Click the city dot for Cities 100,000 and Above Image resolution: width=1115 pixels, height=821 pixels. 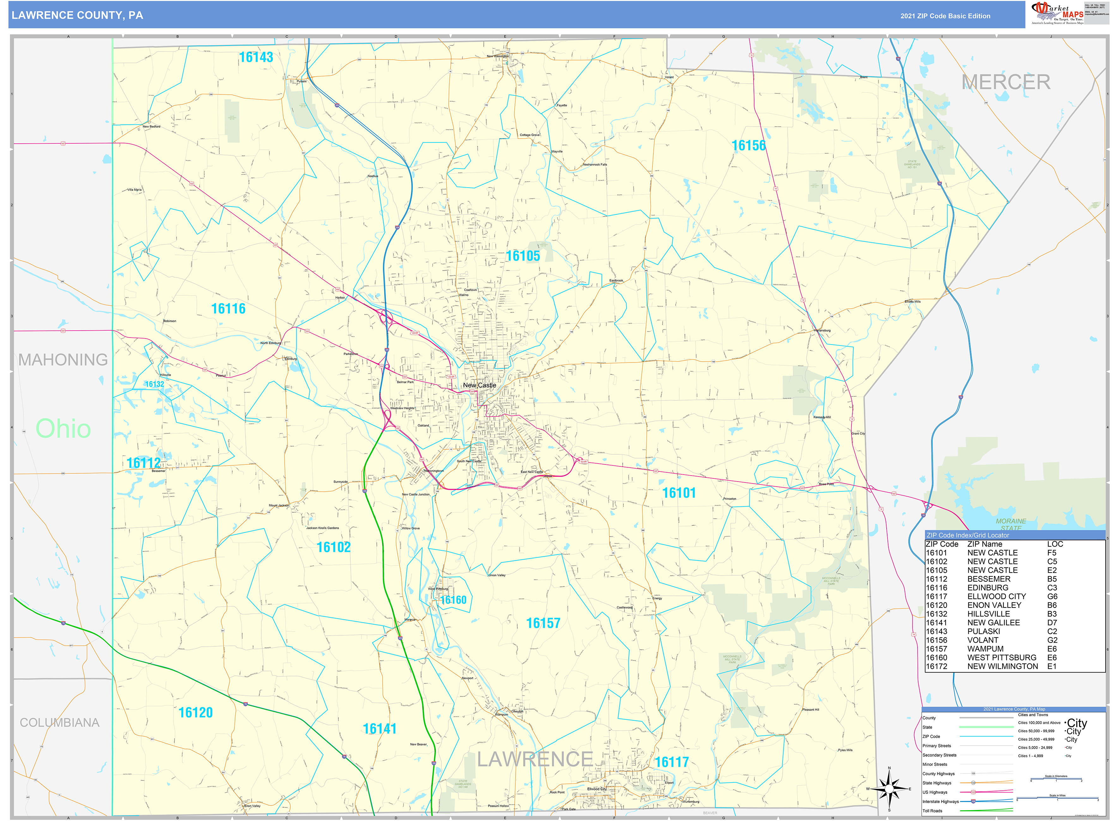[x=1066, y=722]
